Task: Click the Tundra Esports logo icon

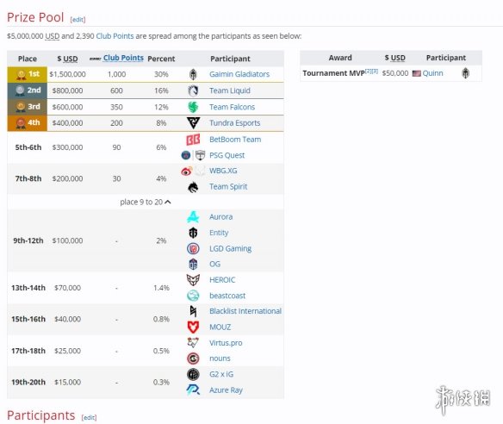Action: tap(193, 123)
